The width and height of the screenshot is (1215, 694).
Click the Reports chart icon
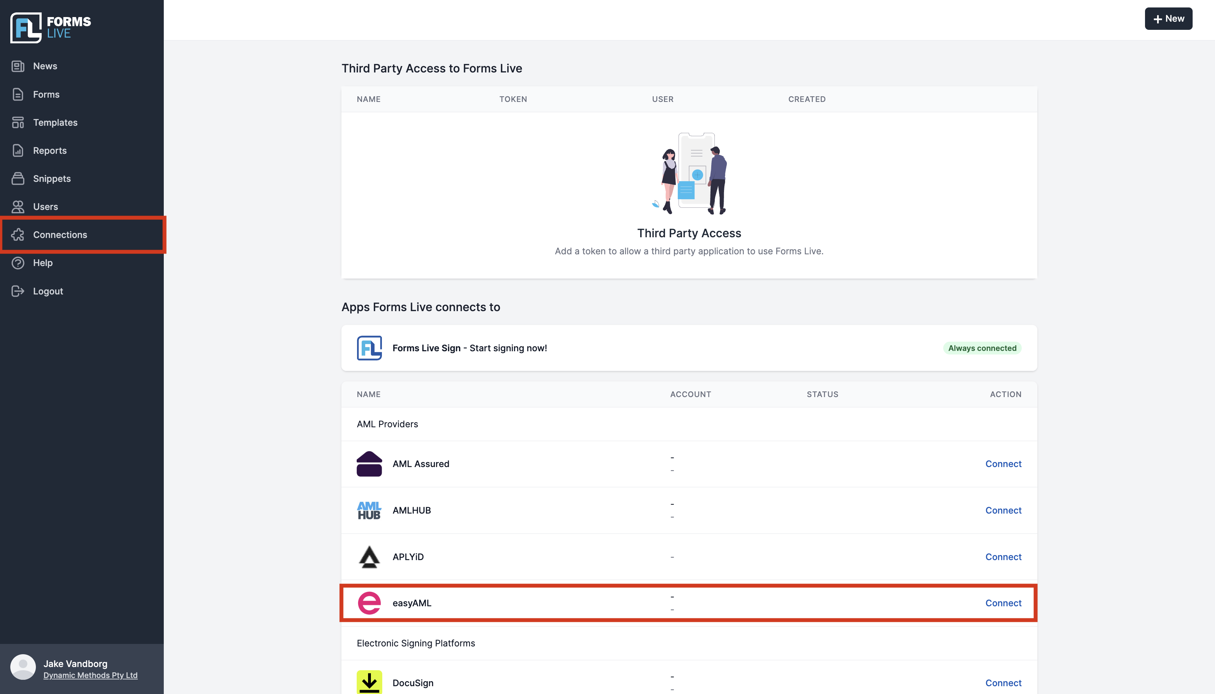coord(18,151)
